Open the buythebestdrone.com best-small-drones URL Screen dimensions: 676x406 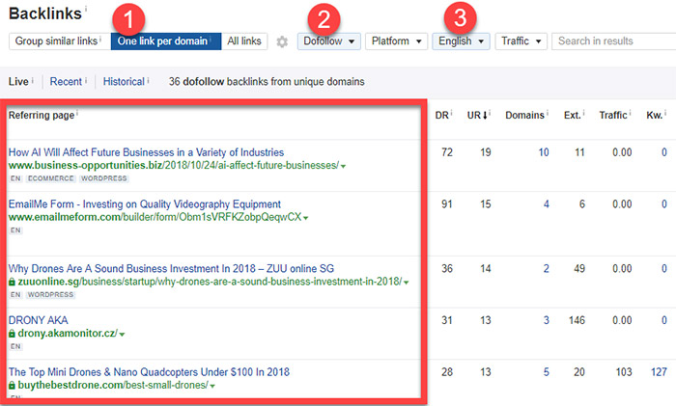tap(113, 385)
